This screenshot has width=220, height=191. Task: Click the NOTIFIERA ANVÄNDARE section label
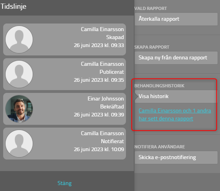[x=160, y=147]
